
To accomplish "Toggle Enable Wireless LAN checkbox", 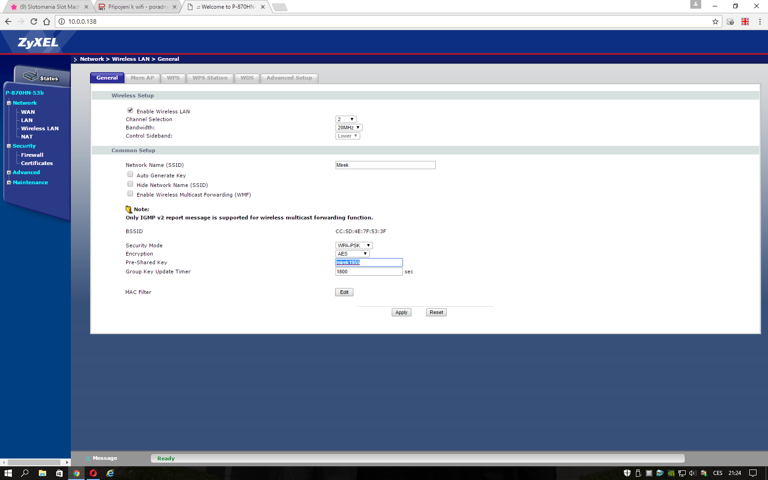I will [x=130, y=111].
